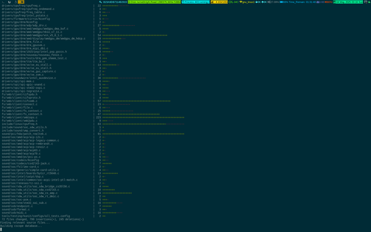Open the gnu_linux1 wifi network indicator
Viewport: 371px width, 232px height.
247,2
